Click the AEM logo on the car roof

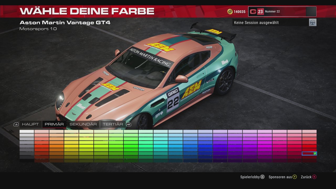(160, 47)
